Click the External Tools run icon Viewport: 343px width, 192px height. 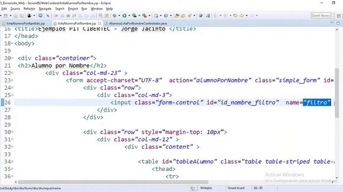pos(144,15)
